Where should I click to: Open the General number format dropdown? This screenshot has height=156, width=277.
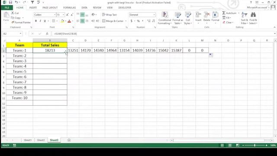click(154, 15)
